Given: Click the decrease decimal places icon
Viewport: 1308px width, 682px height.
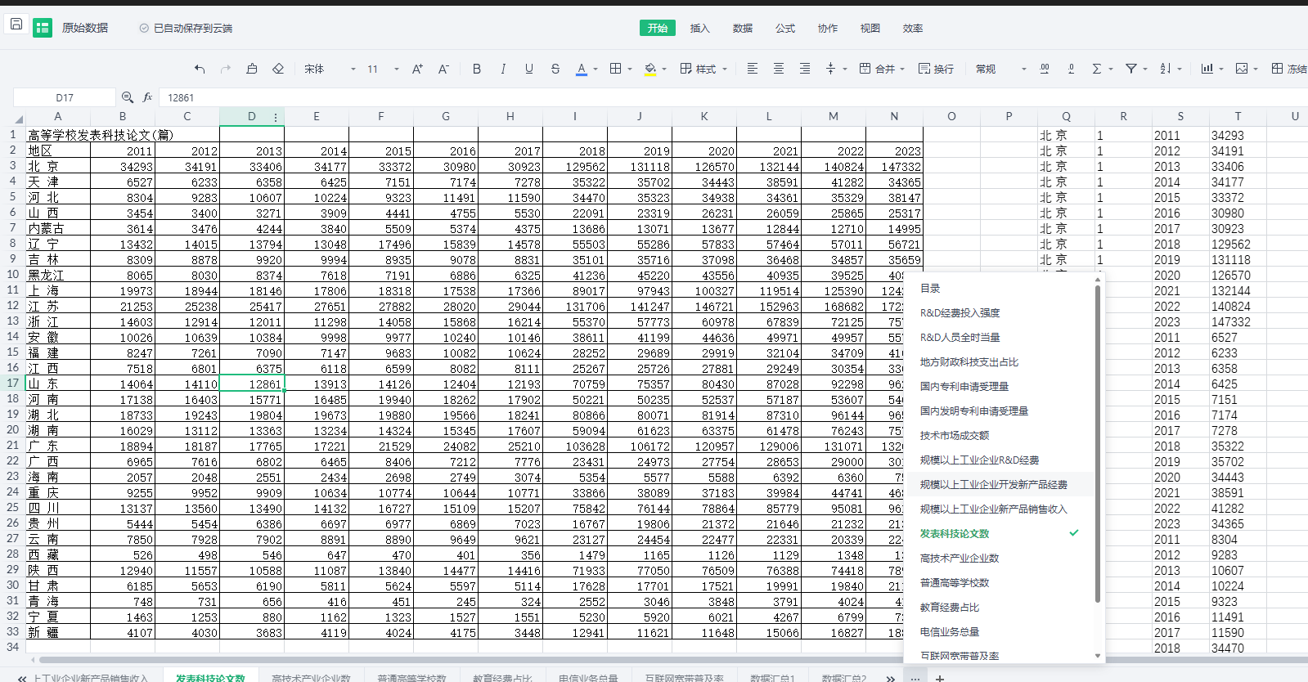Looking at the screenshot, I should coord(1071,69).
